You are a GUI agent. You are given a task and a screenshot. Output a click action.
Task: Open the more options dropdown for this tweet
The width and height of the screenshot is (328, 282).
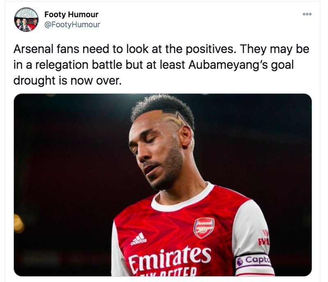click(307, 14)
